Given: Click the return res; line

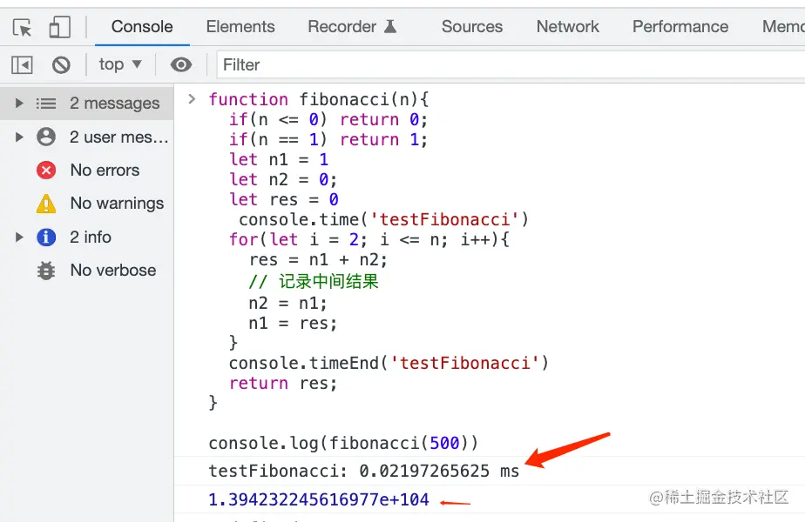Looking at the screenshot, I should (283, 384).
